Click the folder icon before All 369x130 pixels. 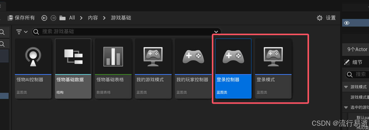point(62,18)
